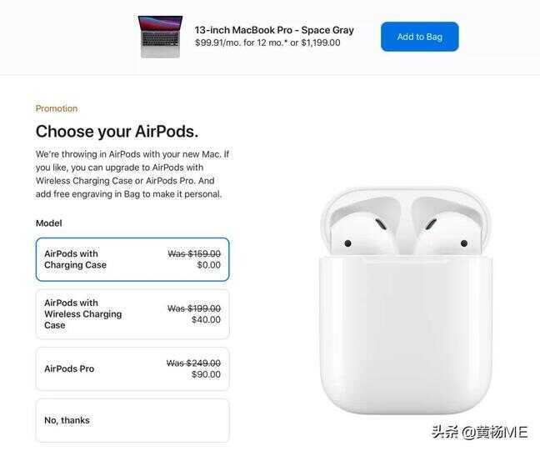The image size is (540, 451).
Task: Click the $90.00 AirPods Pro price
Action: 206,374
